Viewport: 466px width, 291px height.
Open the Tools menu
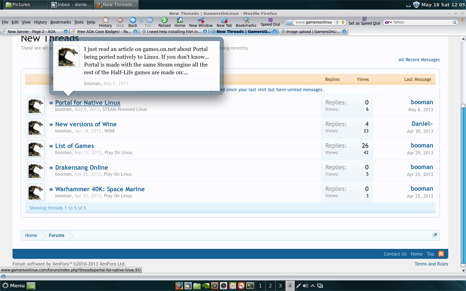(79, 22)
